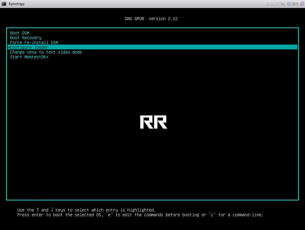Click the console terminal icon beside Synology

pos(4,4)
